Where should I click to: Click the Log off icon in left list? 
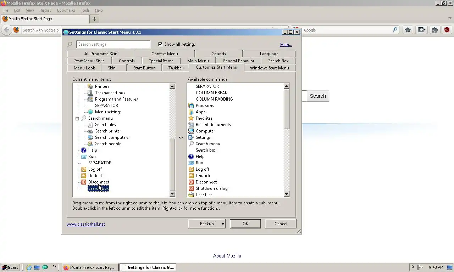point(83,169)
